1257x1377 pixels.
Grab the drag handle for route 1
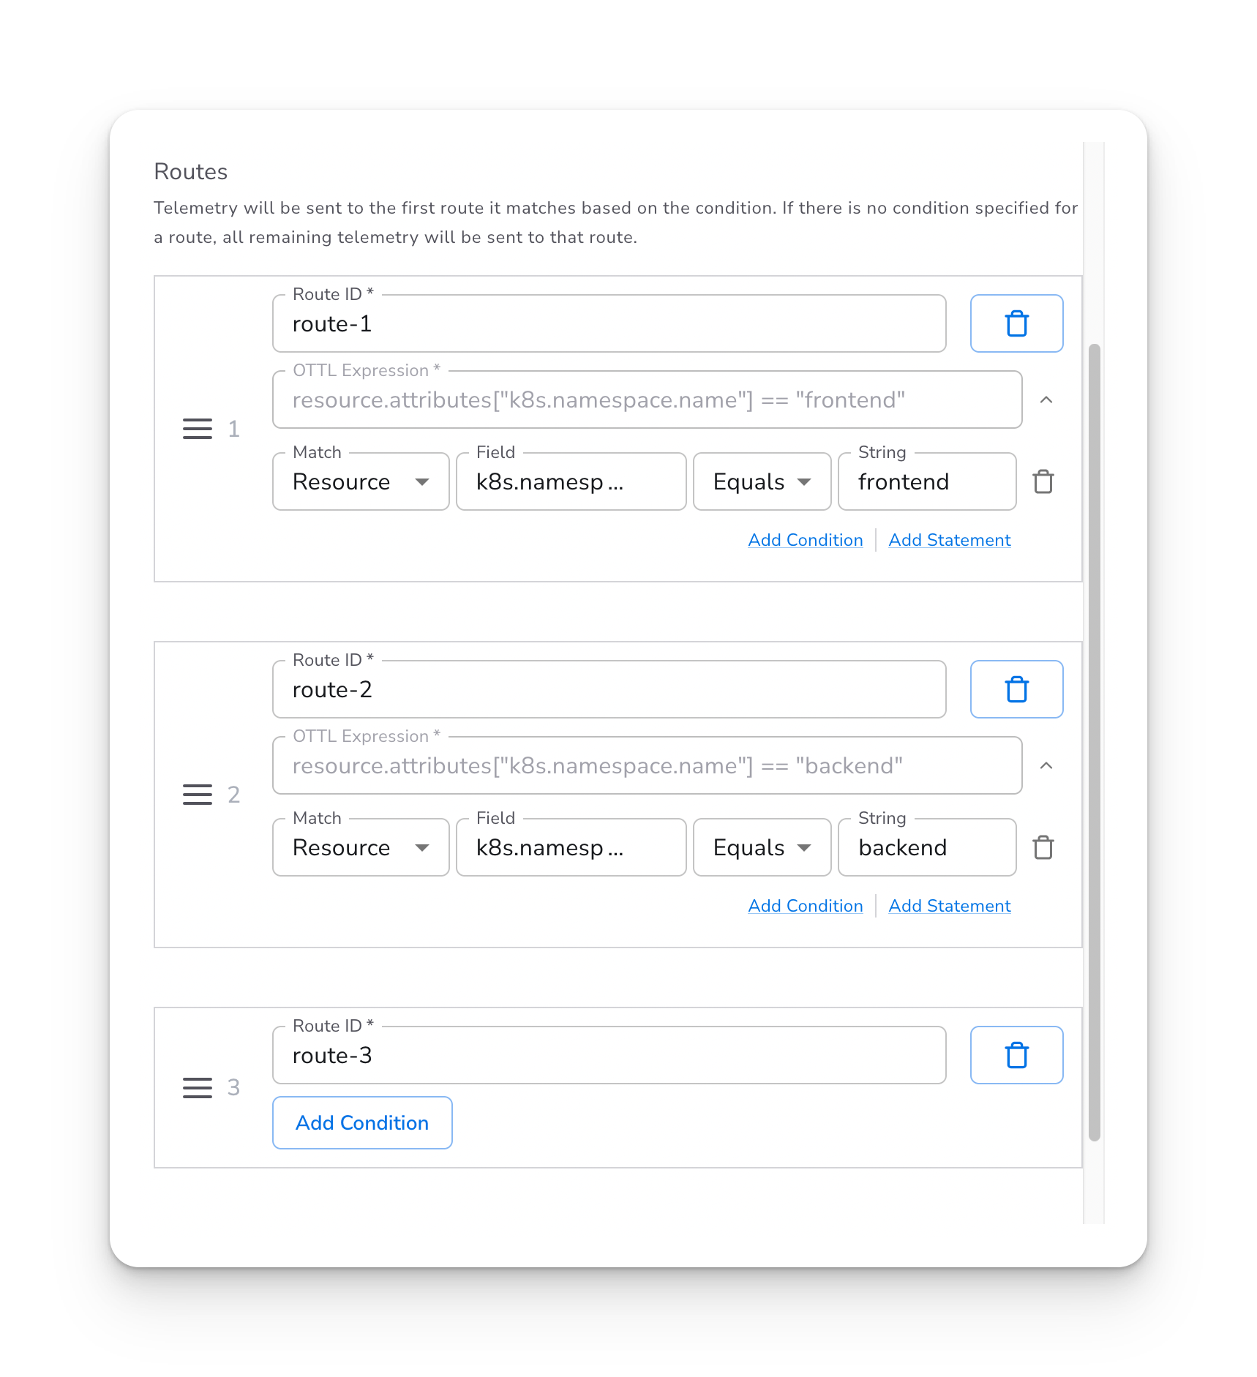point(197,429)
